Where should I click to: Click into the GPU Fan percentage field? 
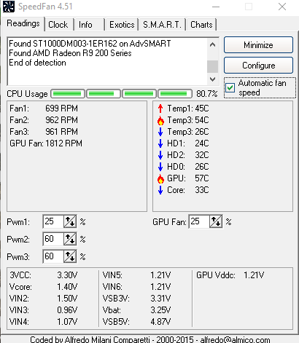click(x=199, y=221)
